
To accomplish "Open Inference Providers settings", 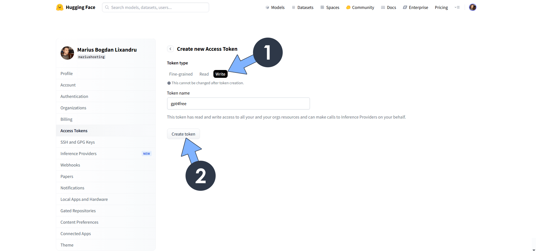I will pos(106,153).
